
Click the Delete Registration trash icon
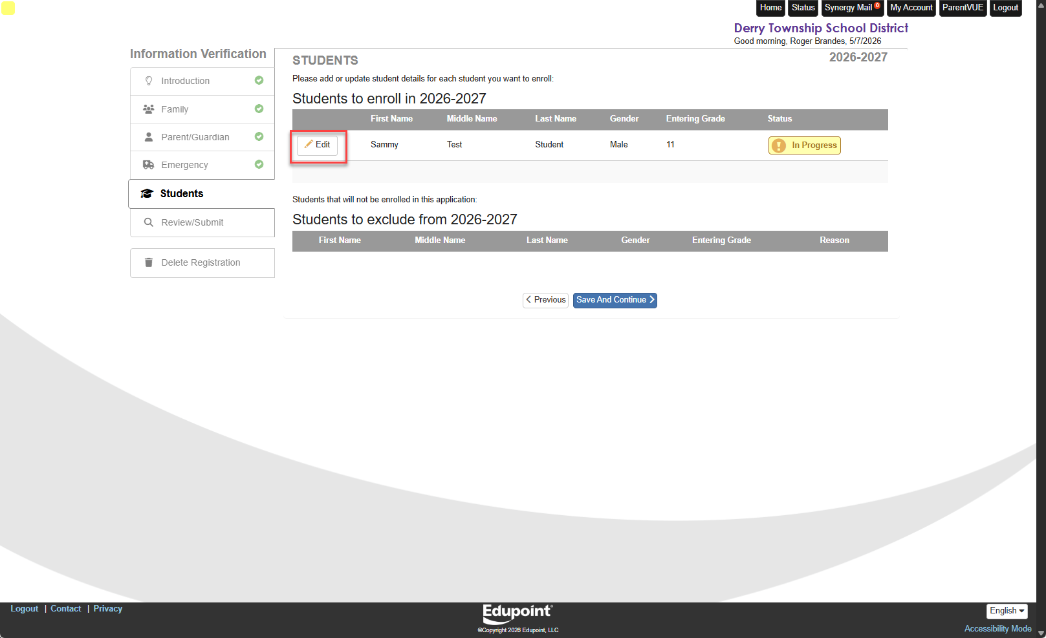149,262
